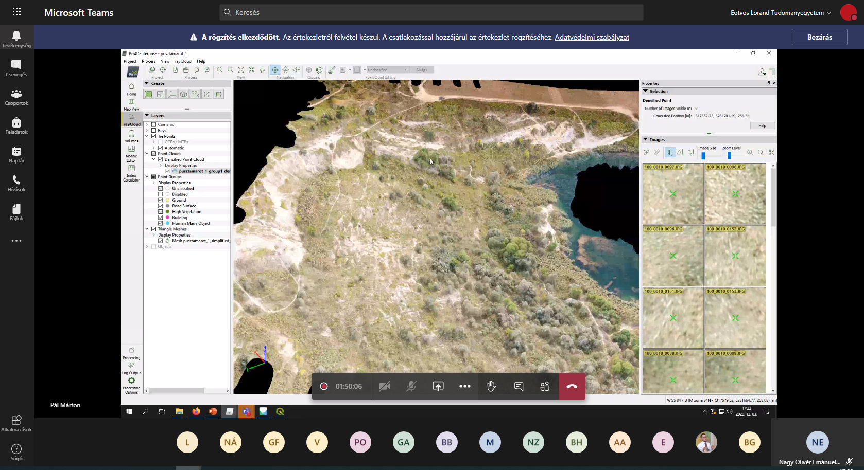Open Pix4D Processing Options

pyautogui.click(x=131, y=385)
